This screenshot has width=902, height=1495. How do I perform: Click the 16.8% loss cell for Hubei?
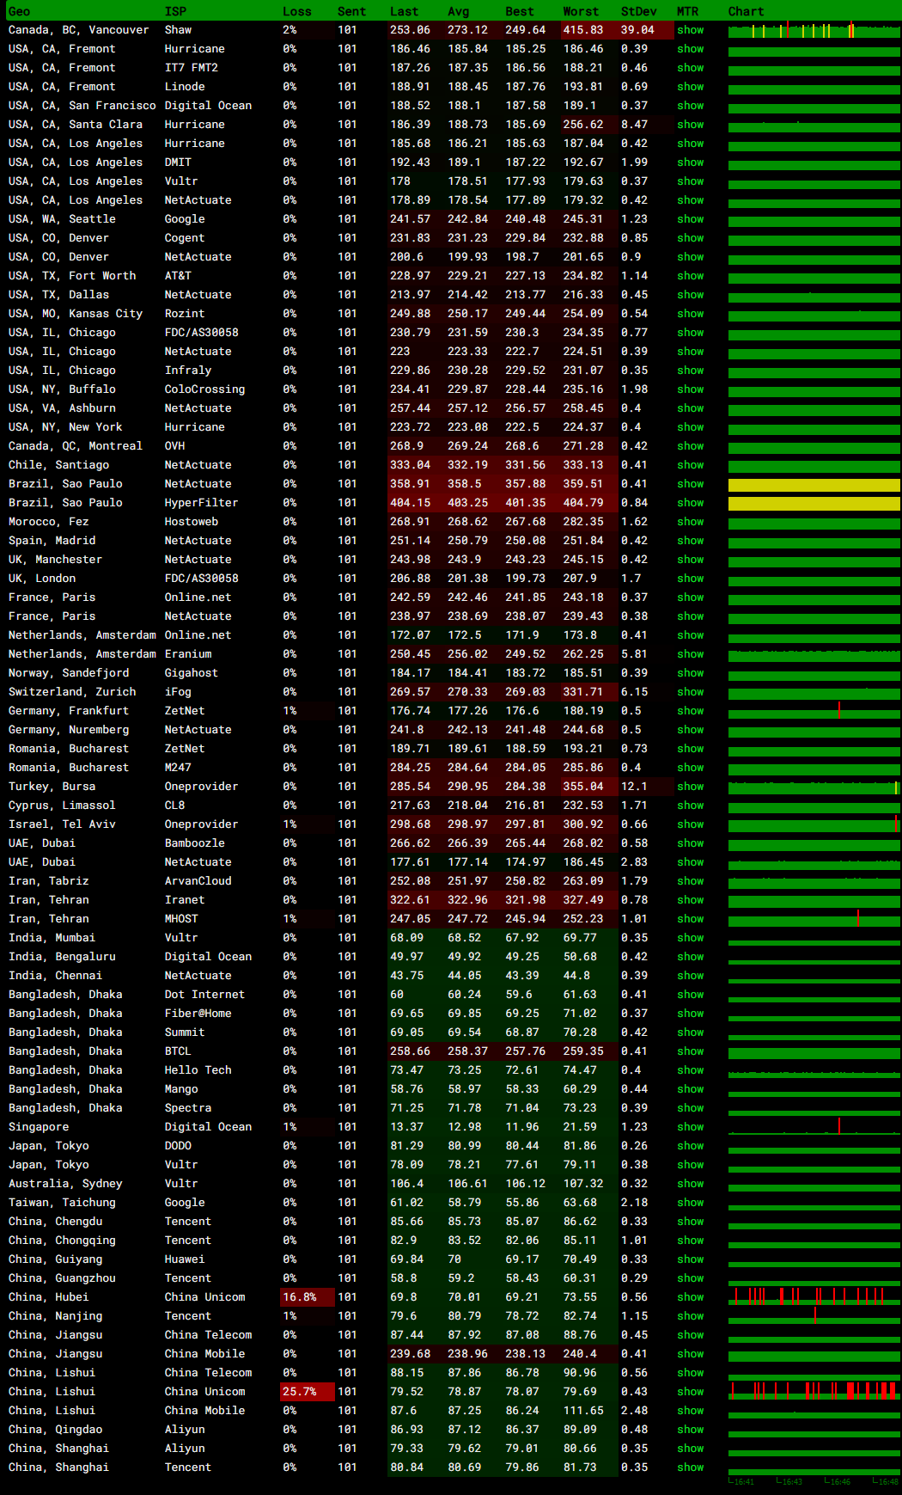(x=300, y=1297)
